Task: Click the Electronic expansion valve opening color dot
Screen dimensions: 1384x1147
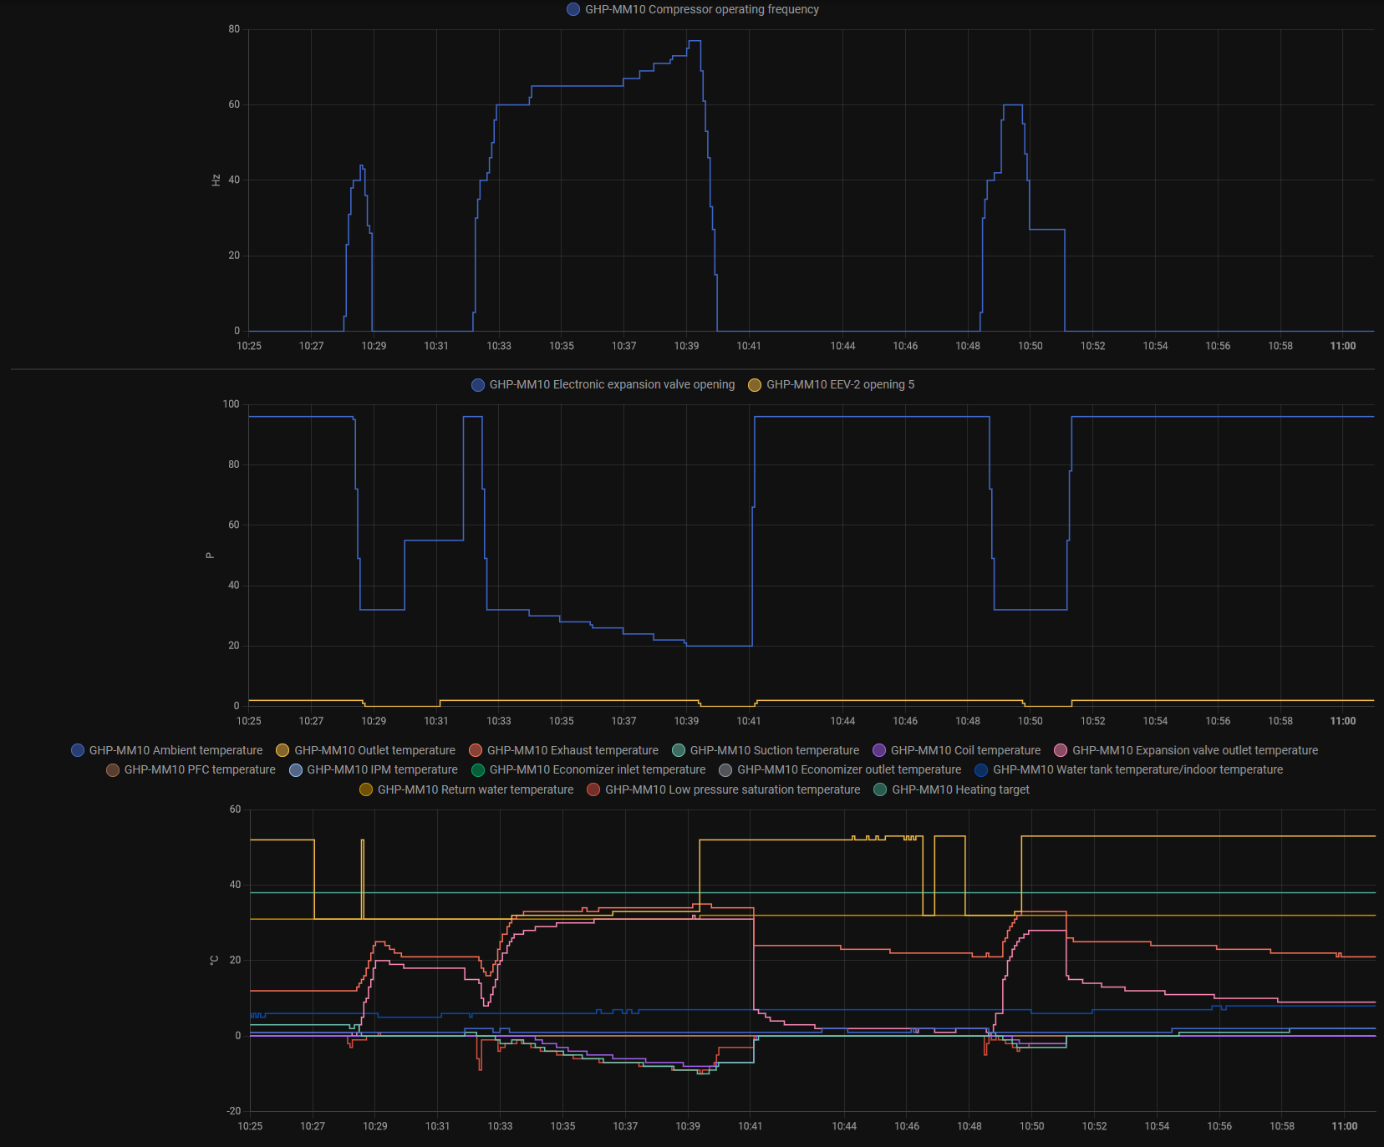Action: (478, 385)
